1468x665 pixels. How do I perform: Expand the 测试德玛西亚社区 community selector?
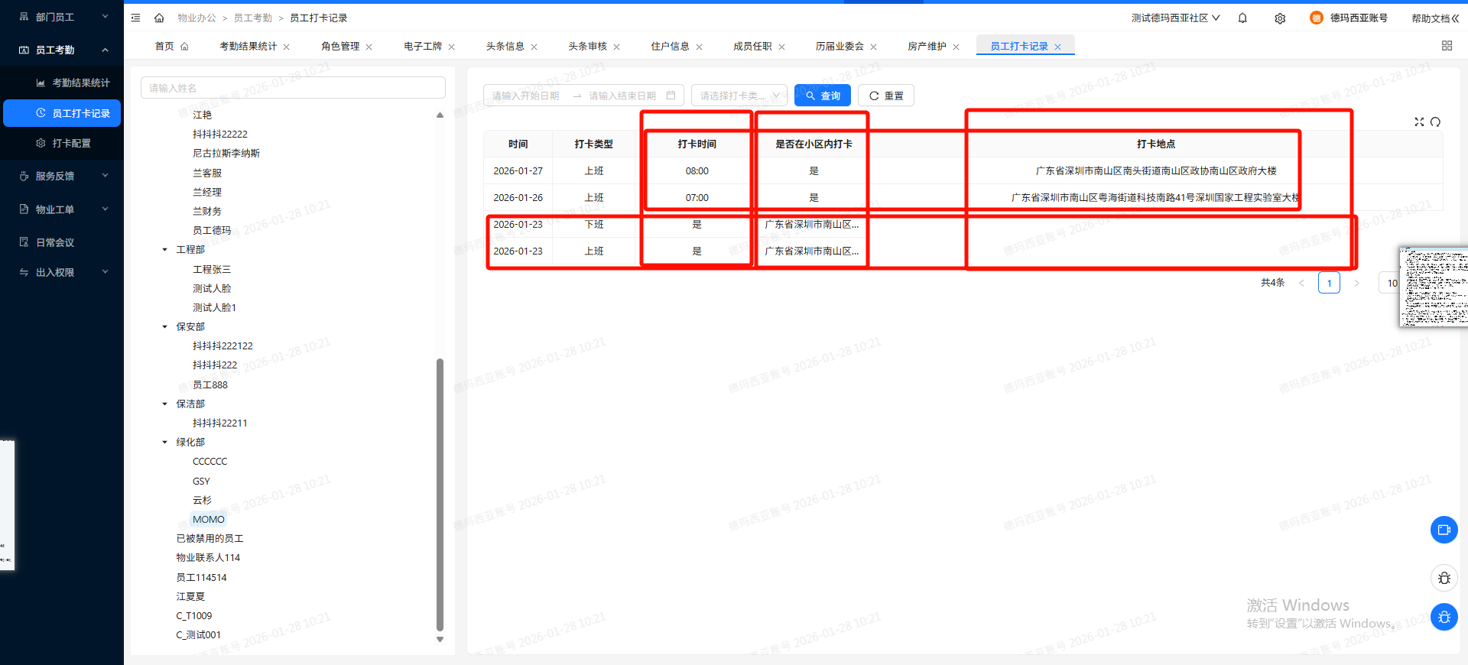click(x=1175, y=18)
